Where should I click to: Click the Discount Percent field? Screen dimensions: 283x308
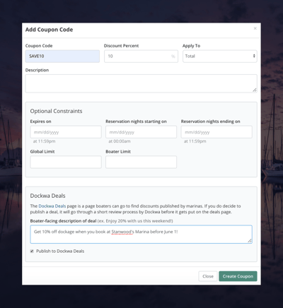(x=141, y=57)
